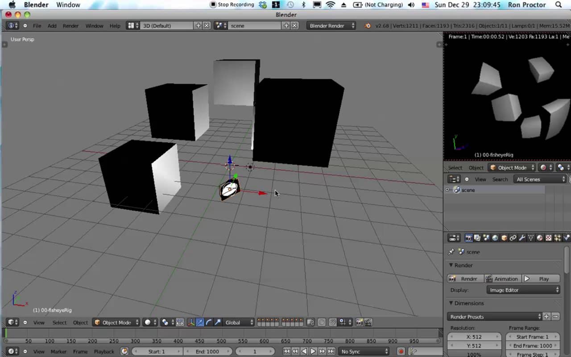Jump to previous keyframe
The width and height of the screenshot is (571, 357).
pyautogui.click(x=295, y=351)
